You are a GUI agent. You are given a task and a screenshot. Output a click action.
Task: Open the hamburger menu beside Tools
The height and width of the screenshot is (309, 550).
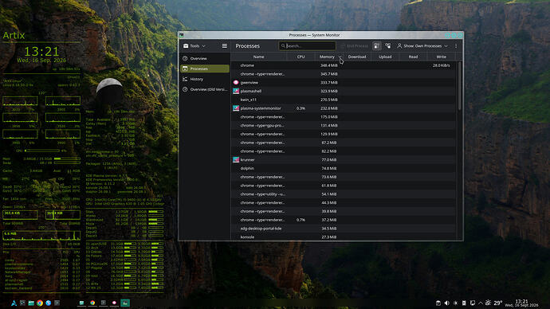[225, 46]
